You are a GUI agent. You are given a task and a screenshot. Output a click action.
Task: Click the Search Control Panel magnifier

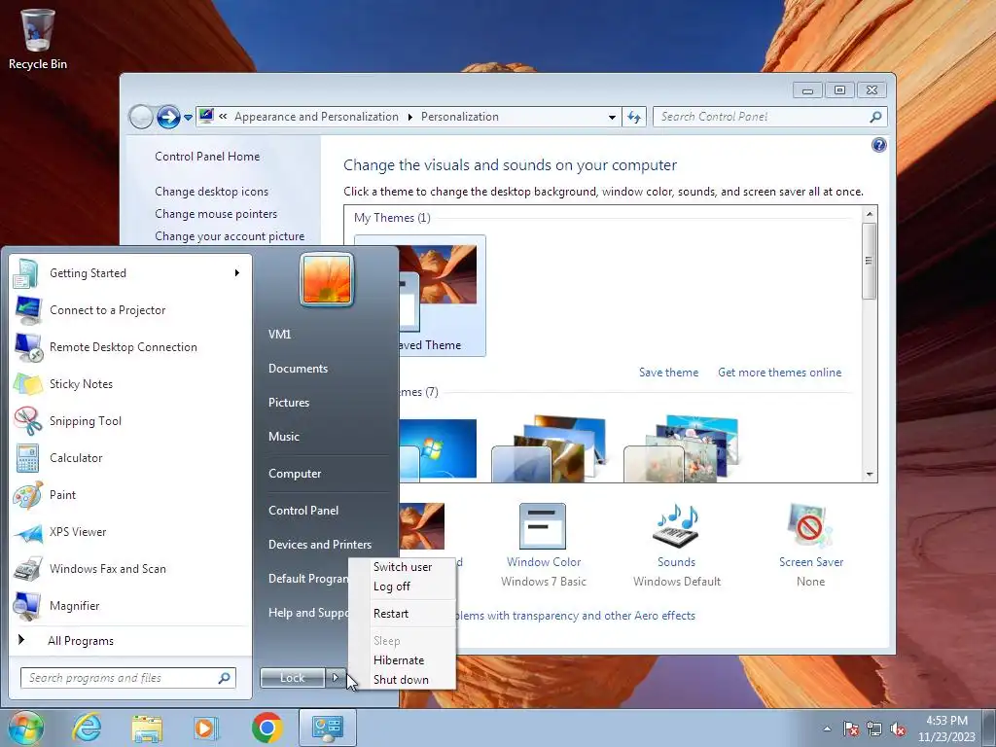pyautogui.click(x=875, y=117)
